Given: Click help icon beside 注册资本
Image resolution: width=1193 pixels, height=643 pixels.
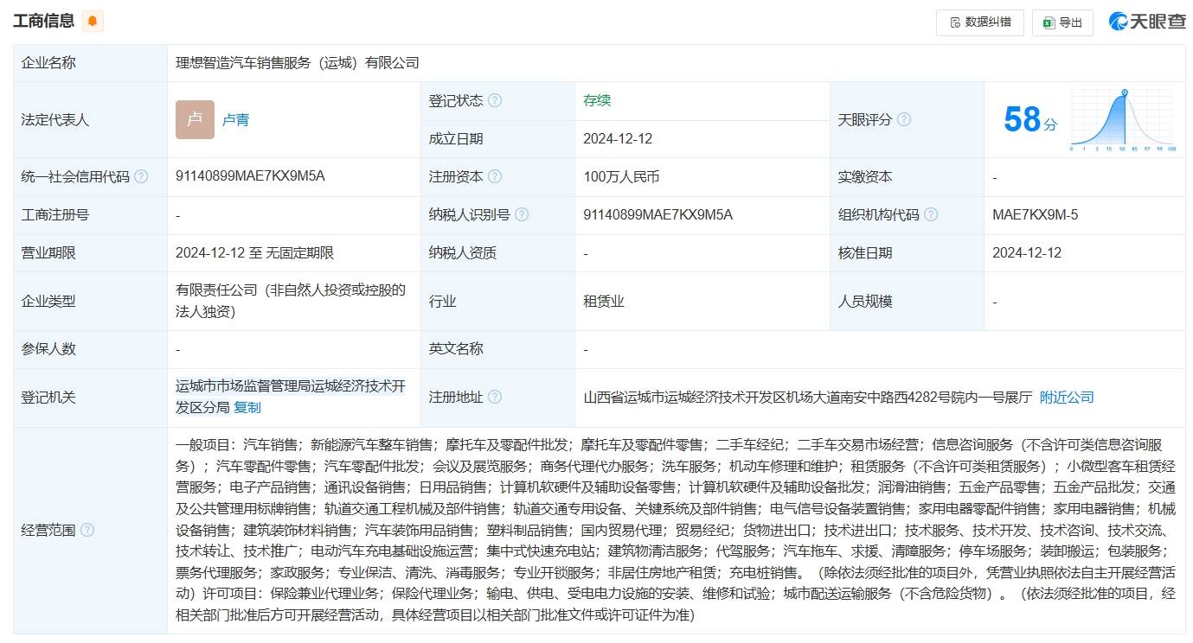Looking at the screenshot, I should pyautogui.click(x=495, y=176).
